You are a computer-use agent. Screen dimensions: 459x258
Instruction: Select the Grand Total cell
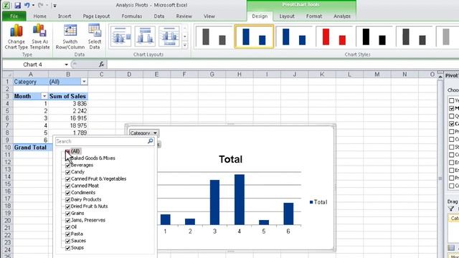(30, 148)
